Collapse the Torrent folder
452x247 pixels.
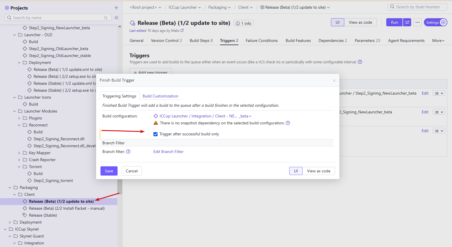[x=19, y=167]
